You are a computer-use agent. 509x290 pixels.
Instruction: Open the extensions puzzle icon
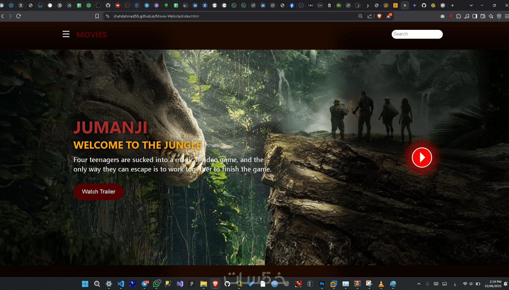pos(459,16)
